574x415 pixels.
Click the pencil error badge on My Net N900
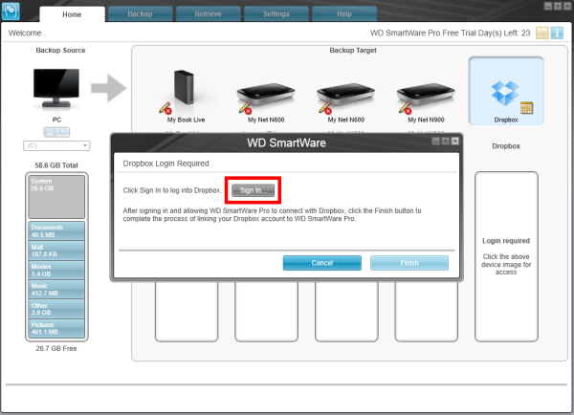tap(406, 108)
